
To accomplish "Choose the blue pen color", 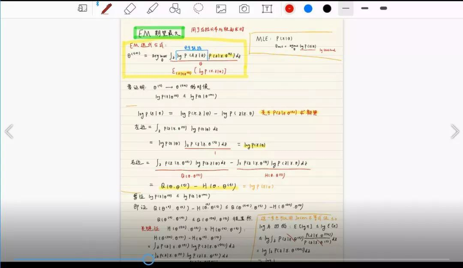I will pyautogui.click(x=308, y=9).
